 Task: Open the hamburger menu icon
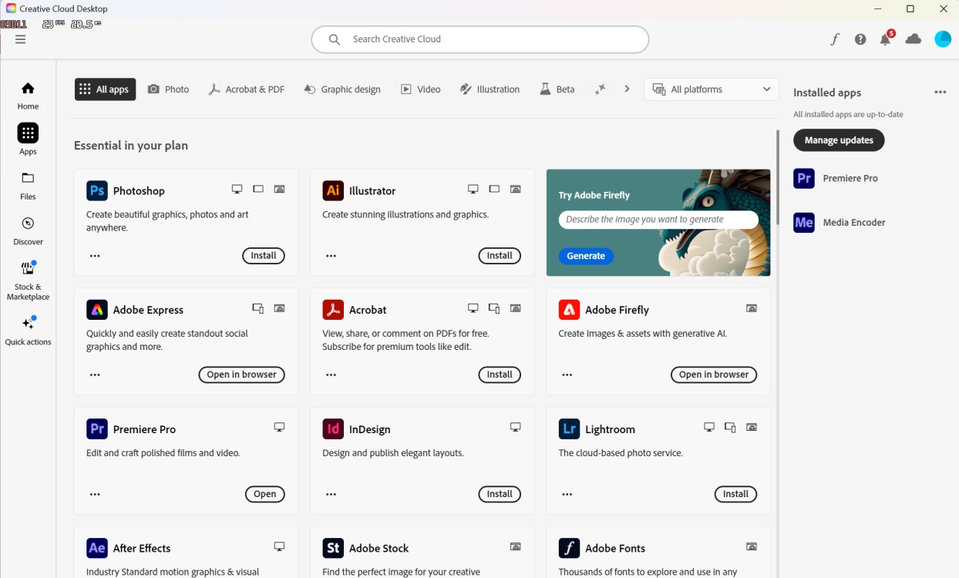coord(21,39)
